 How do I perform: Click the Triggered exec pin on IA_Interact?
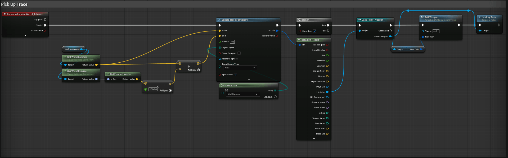[45, 19]
